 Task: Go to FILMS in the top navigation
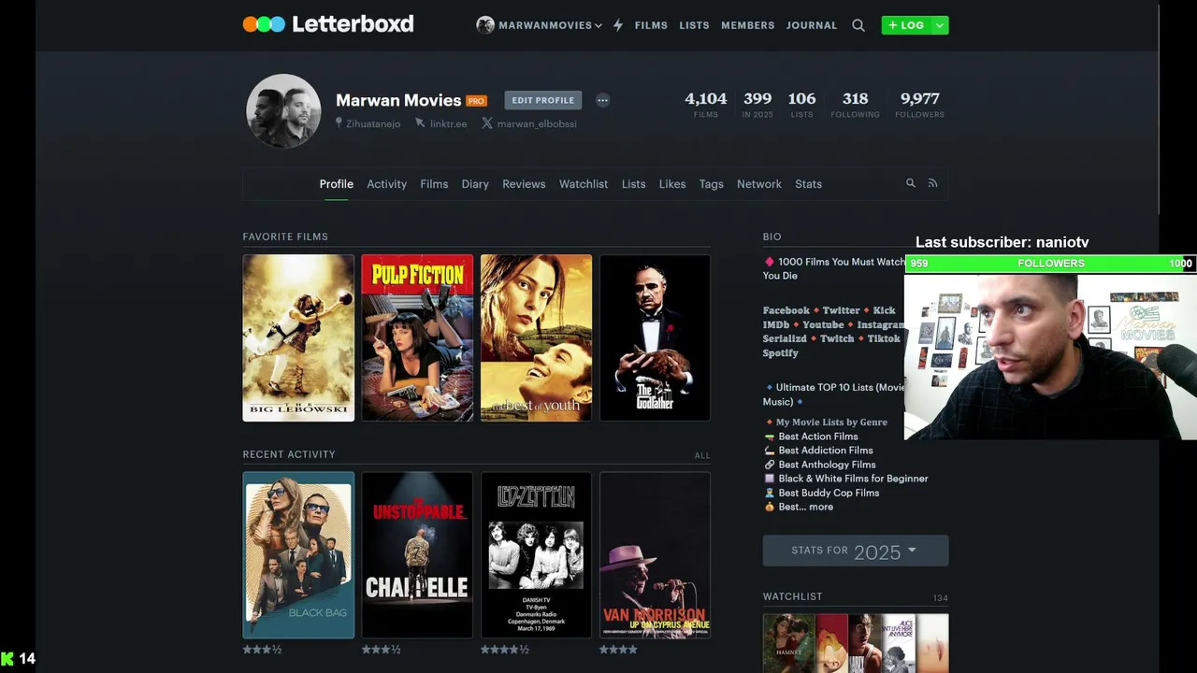[651, 25]
